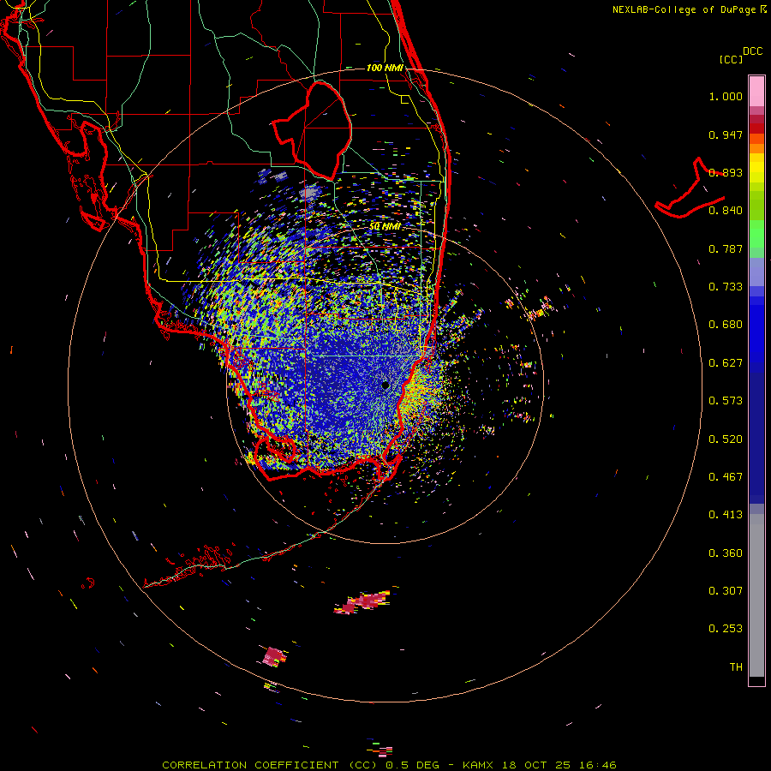
Task: Click the 1.000 value on the color scale
Action: [x=726, y=96]
